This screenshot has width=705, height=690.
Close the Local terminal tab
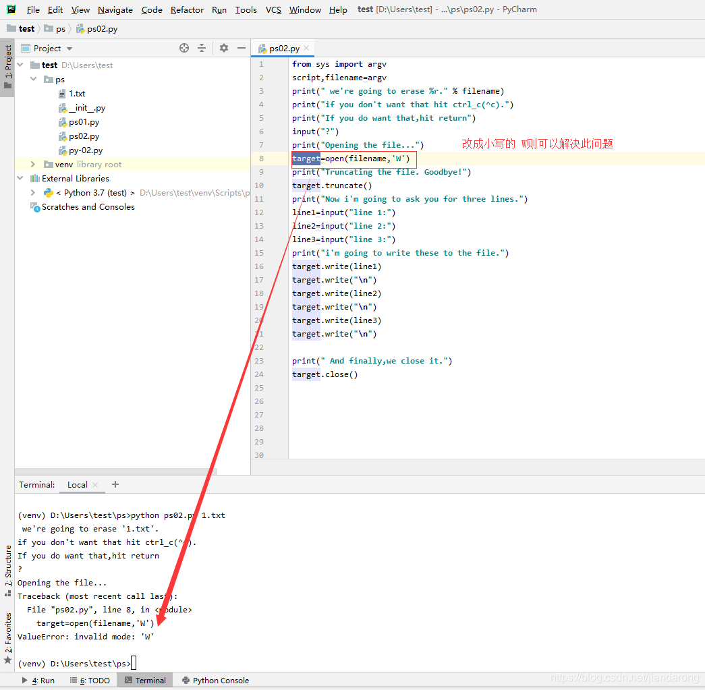coord(95,484)
